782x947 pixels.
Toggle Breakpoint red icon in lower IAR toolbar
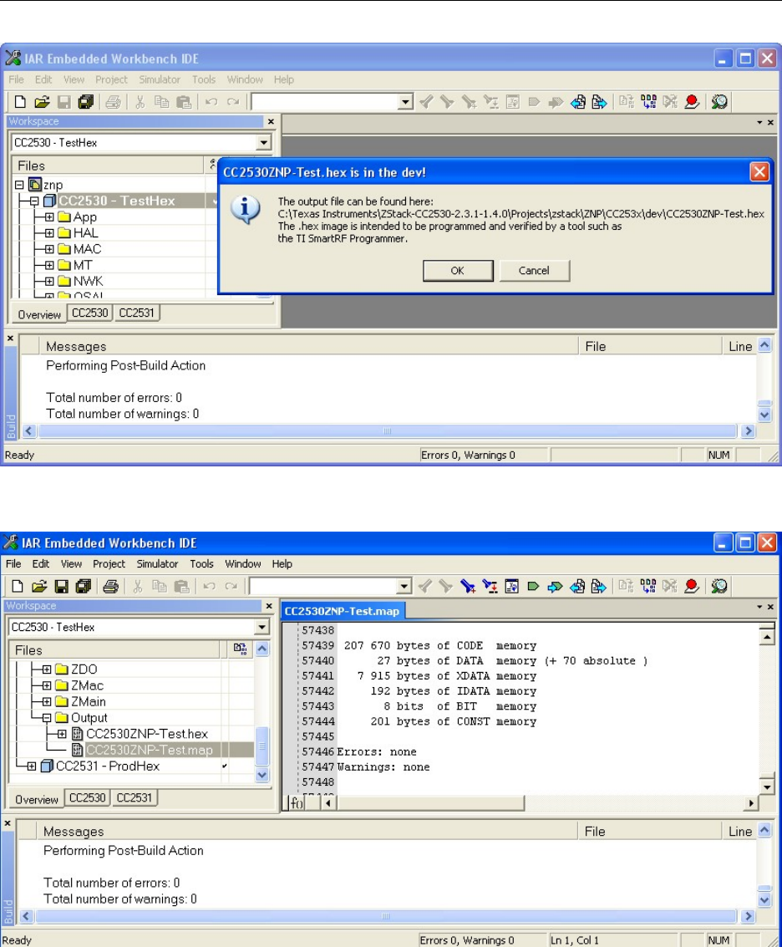692,586
